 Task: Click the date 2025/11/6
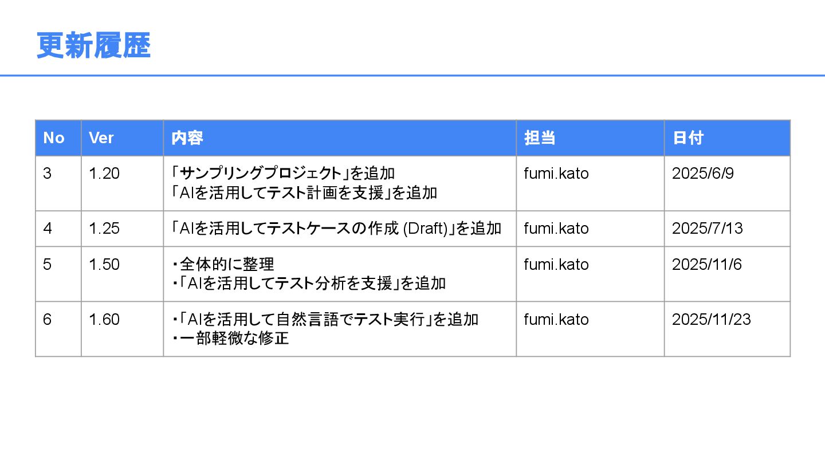[707, 265]
